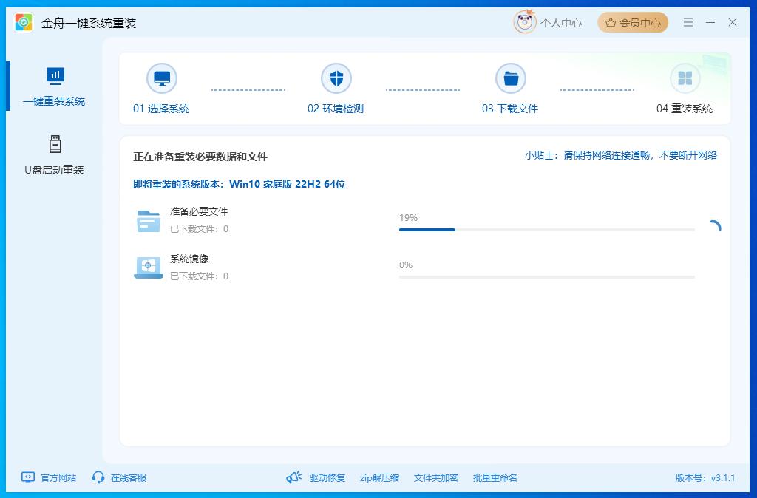757x498 pixels.
Task: Click the 准备必要文件 folder icon
Action: [x=148, y=220]
